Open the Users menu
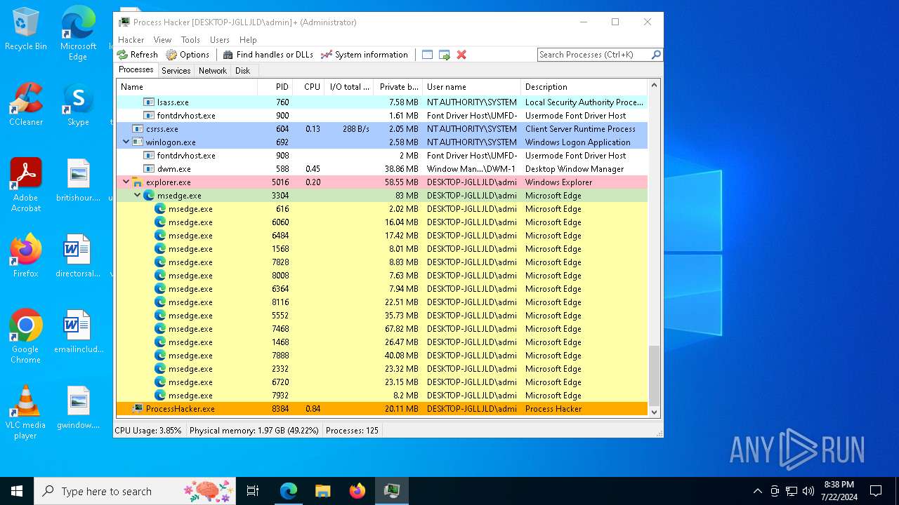The height and width of the screenshot is (505, 899). (219, 40)
